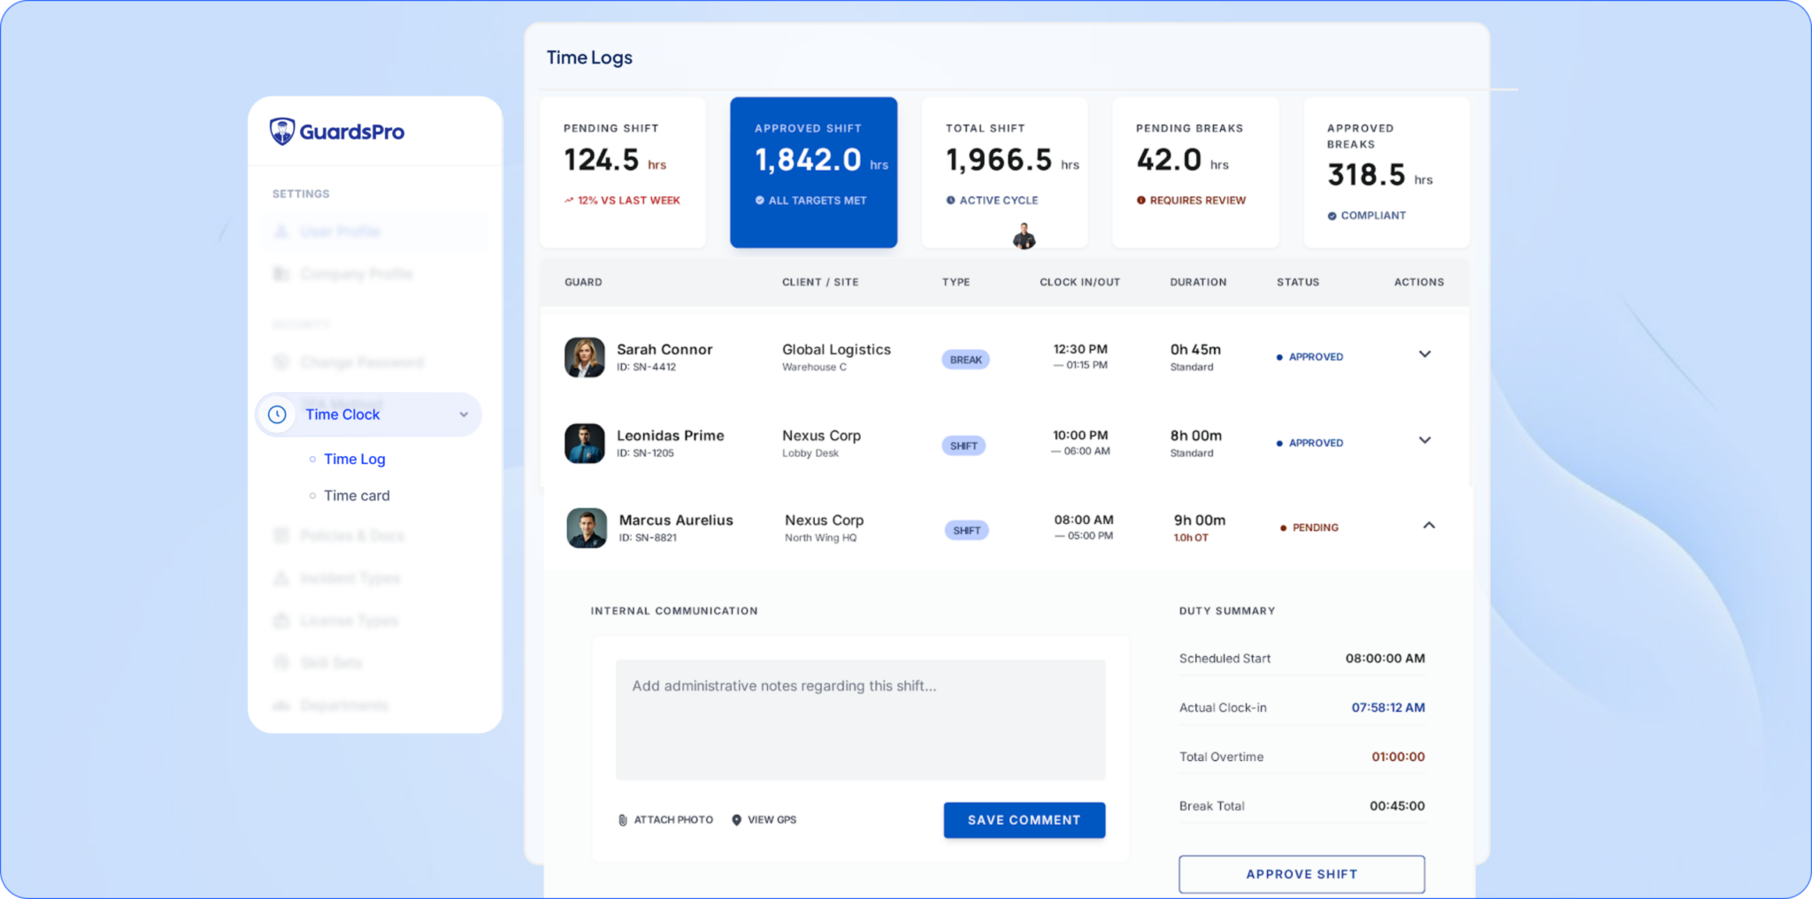The height and width of the screenshot is (899, 1812).
Task: Expand Sarah Connor's time log row
Action: tap(1424, 354)
